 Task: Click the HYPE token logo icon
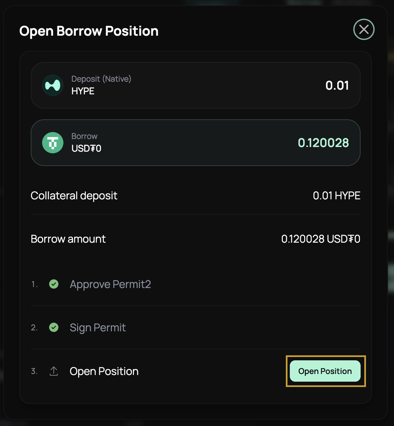(x=52, y=85)
